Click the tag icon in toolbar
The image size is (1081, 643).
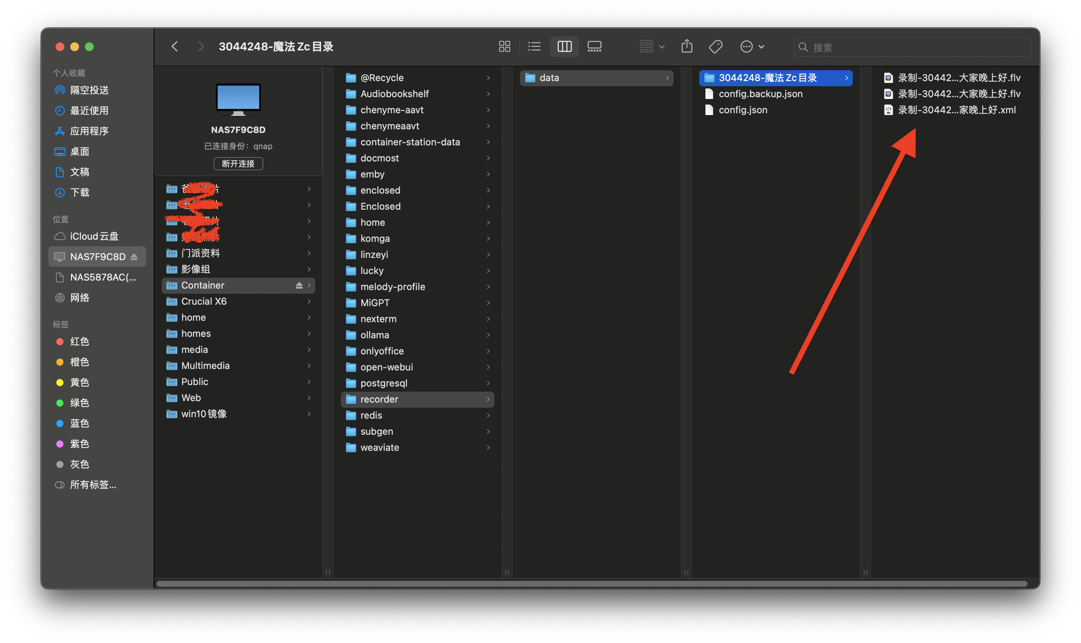coord(715,46)
